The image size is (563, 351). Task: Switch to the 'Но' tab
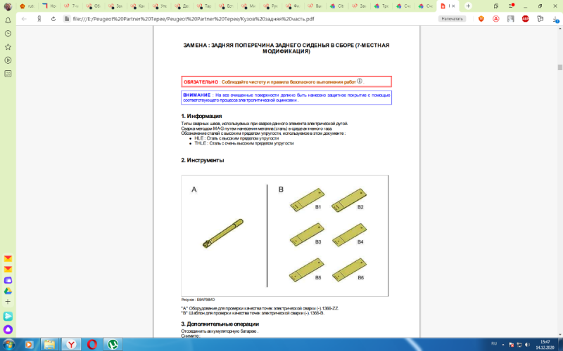click(49, 6)
